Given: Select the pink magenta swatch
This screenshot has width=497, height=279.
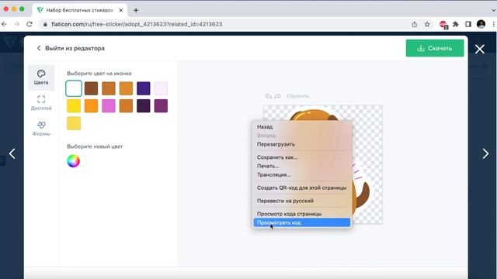Looking at the screenshot, I should click(x=109, y=106).
